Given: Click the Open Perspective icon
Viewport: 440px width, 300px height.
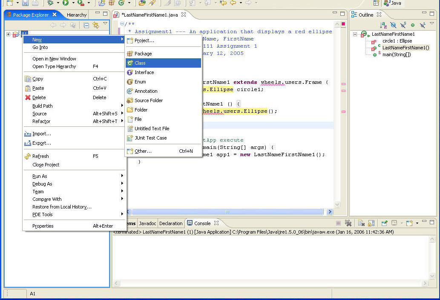Looking at the screenshot, I should [x=376, y=3].
